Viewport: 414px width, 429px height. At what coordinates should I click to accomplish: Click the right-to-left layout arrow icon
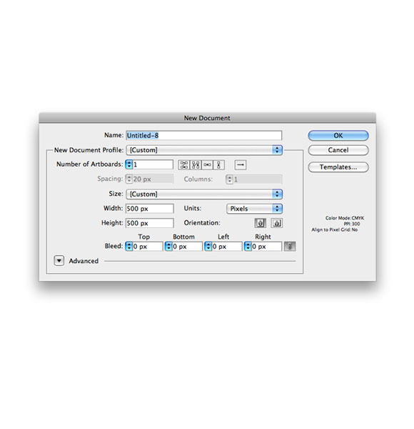tap(241, 164)
